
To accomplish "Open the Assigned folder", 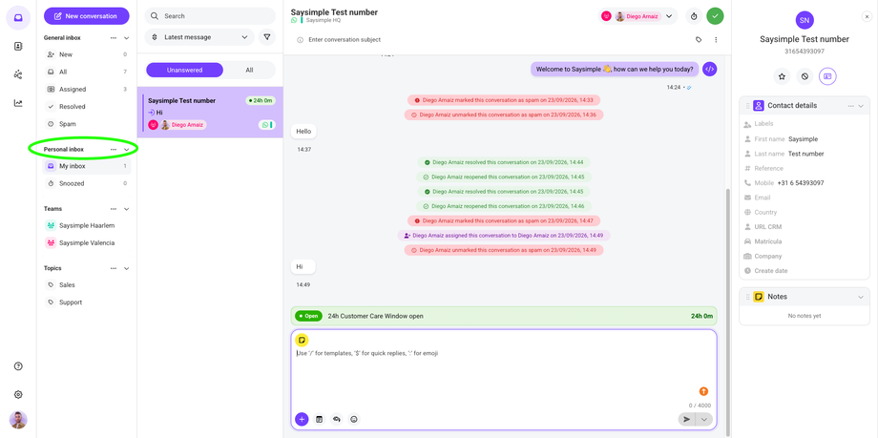I will point(87,89).
